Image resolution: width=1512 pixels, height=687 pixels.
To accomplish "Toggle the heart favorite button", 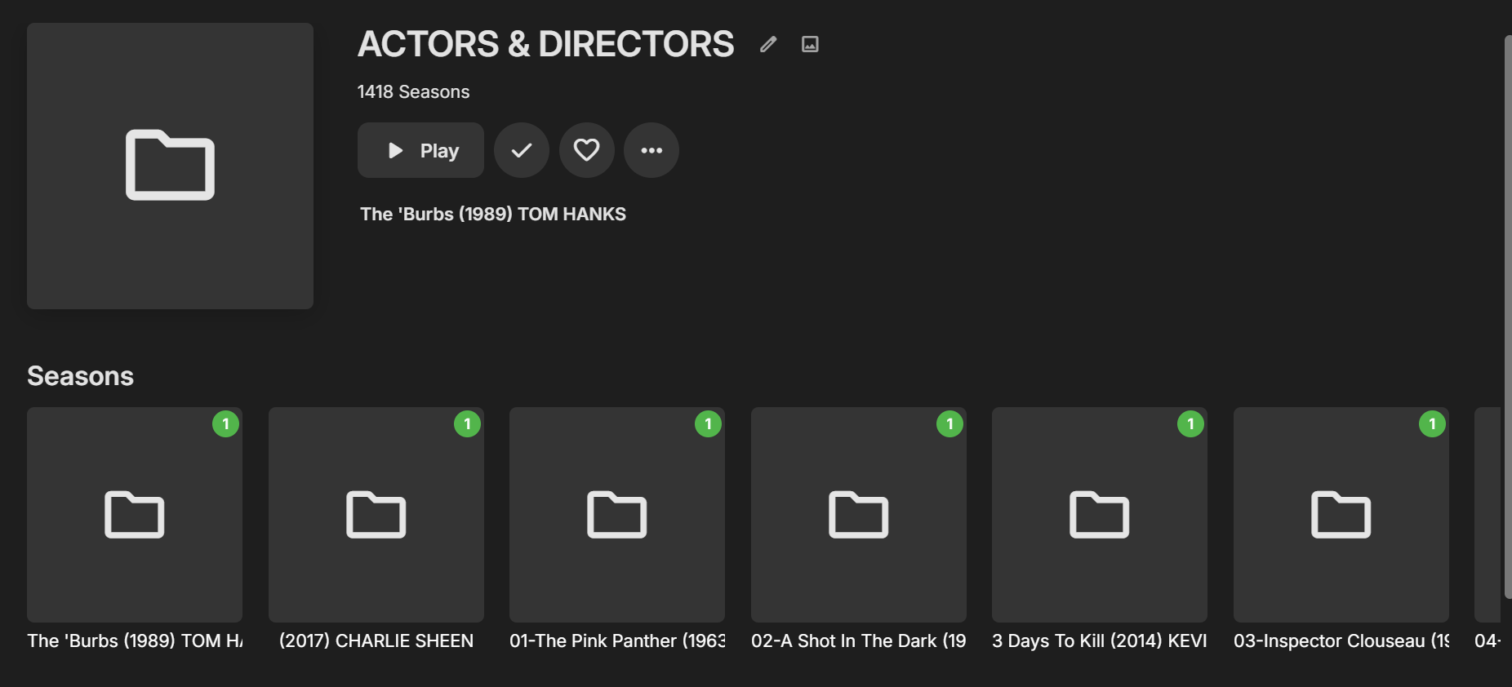I will coord(586,150).
